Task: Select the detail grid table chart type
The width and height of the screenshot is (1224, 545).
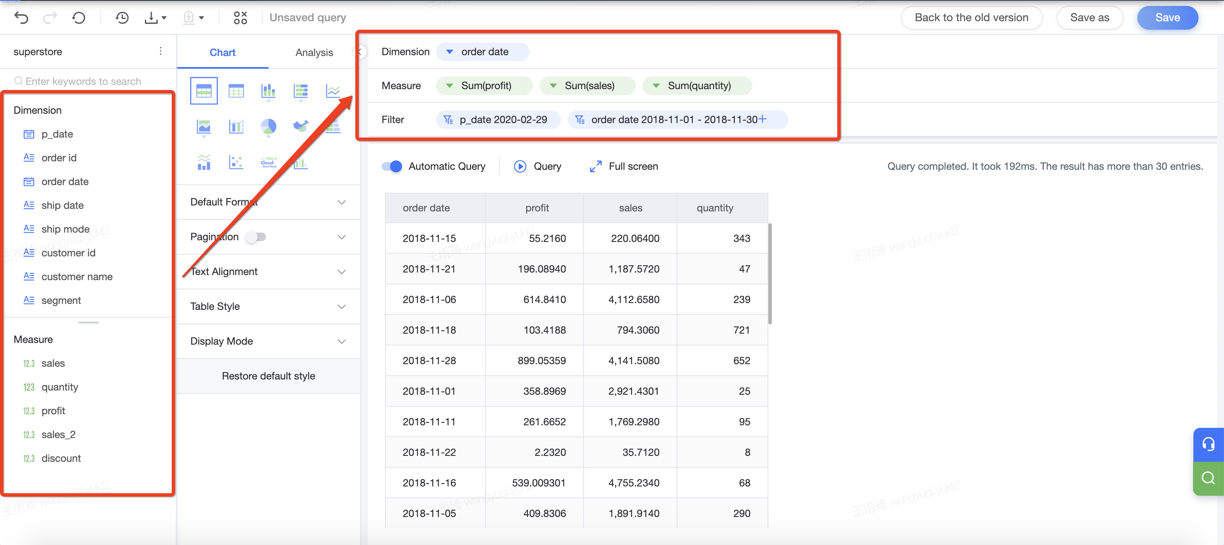Action: pos(236,90)
